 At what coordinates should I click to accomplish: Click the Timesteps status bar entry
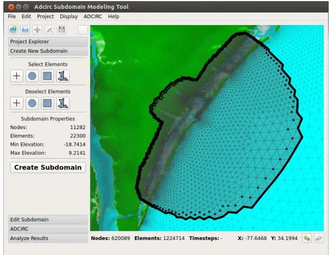coord(206,238)
